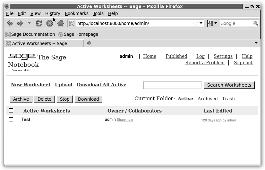Screen dimensions: 265x170
Task: Open the Tools menu
Action: point(98,13)
